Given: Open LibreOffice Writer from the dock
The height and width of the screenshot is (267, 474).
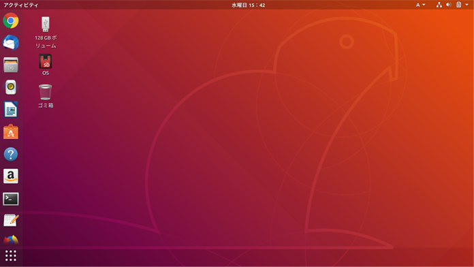Looking at the screenshot, I should tap(11, 110).
